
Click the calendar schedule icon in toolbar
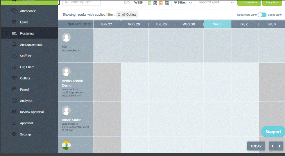(x=167, y=3)
